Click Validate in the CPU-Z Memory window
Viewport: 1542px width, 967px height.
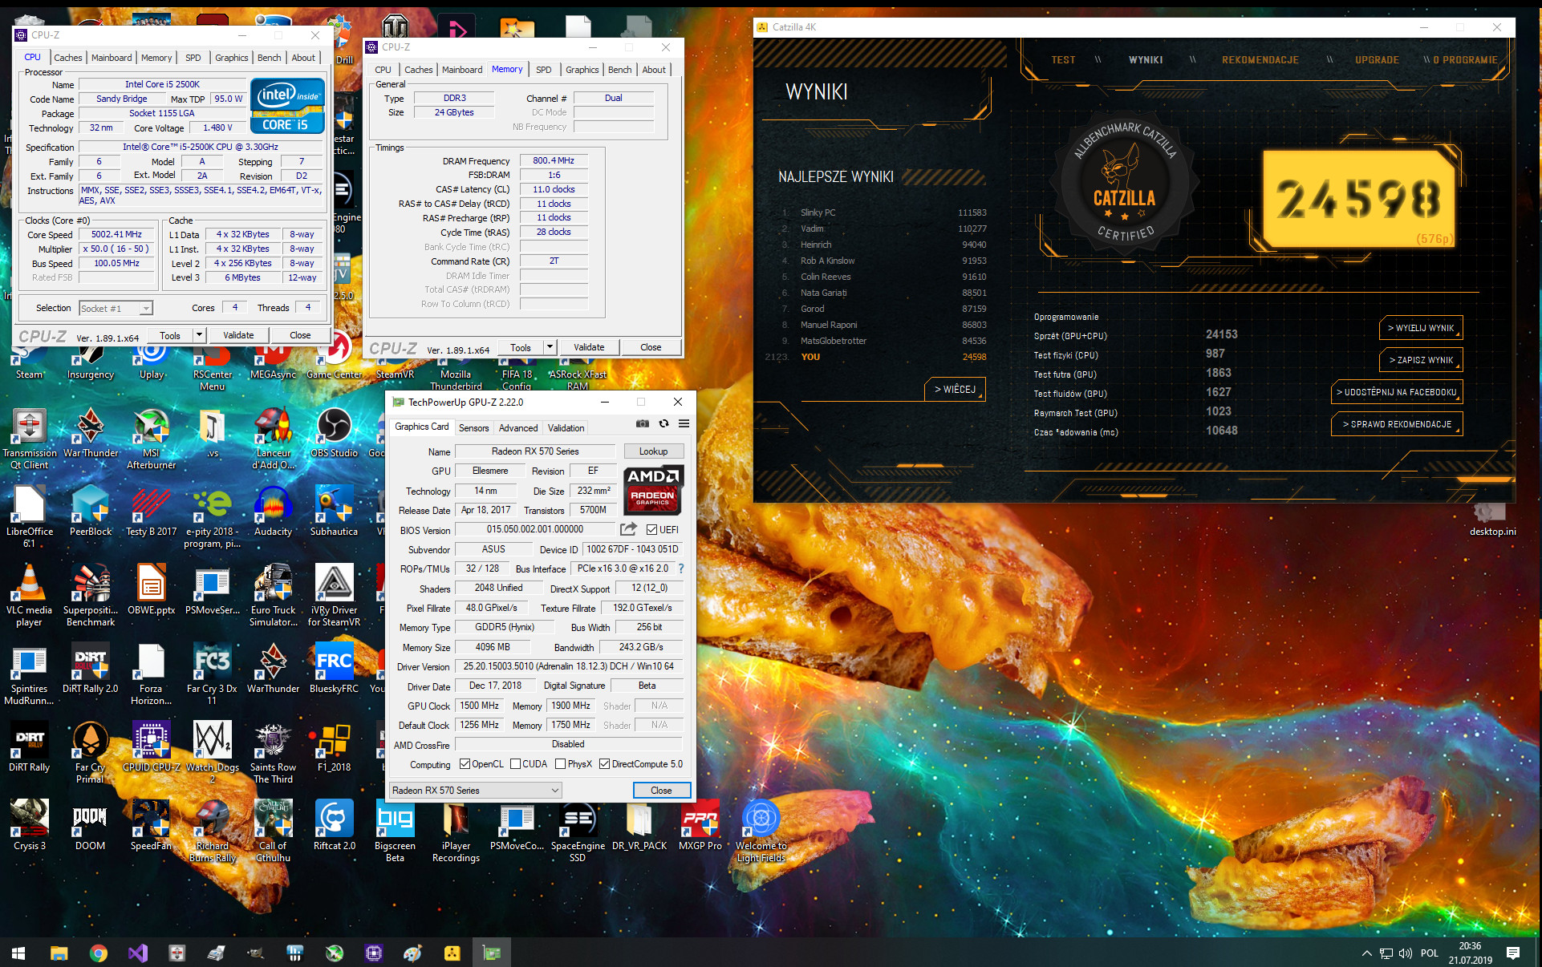589,347
